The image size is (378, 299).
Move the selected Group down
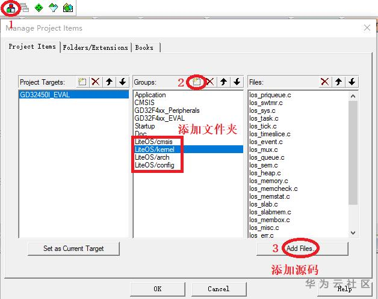tap(237, 82)
